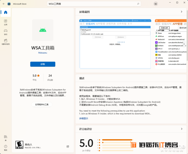Image resolution: width=188 pixels, height=154 pixels.
Task: Open the Home tab in sidebar
Action: (6, 12)
